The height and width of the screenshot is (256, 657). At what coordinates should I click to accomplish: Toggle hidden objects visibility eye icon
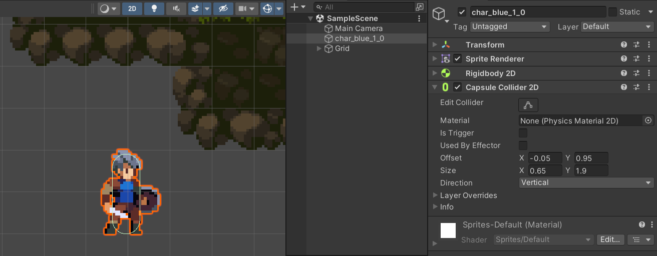click(223, 8)
